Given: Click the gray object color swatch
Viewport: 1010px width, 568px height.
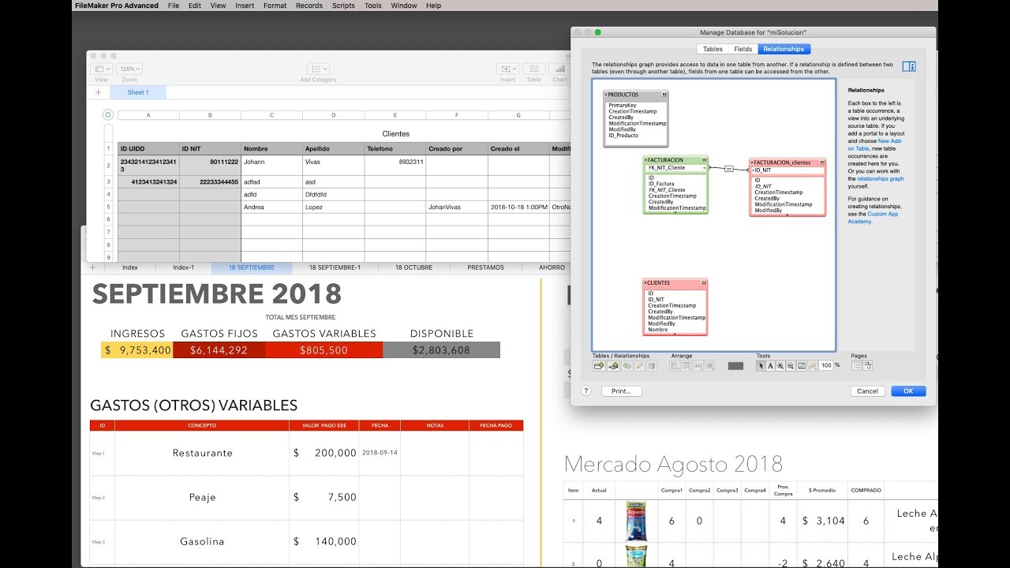Looking at the screenshot, I should (x=735, y=366).
